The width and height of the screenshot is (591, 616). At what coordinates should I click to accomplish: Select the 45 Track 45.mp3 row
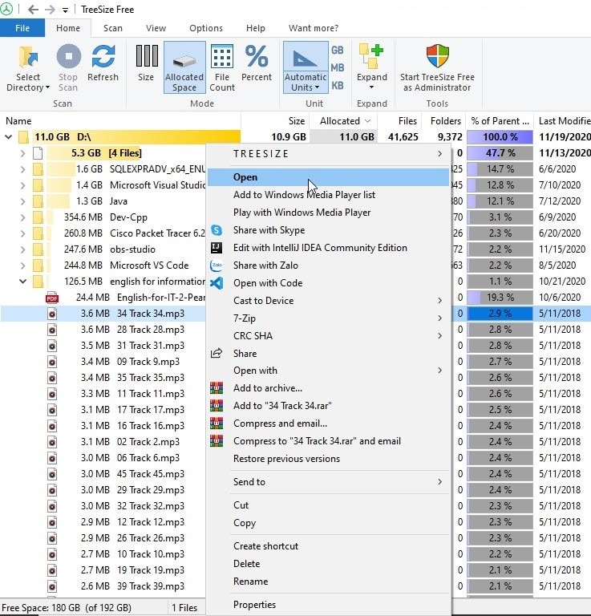[103, 474]
